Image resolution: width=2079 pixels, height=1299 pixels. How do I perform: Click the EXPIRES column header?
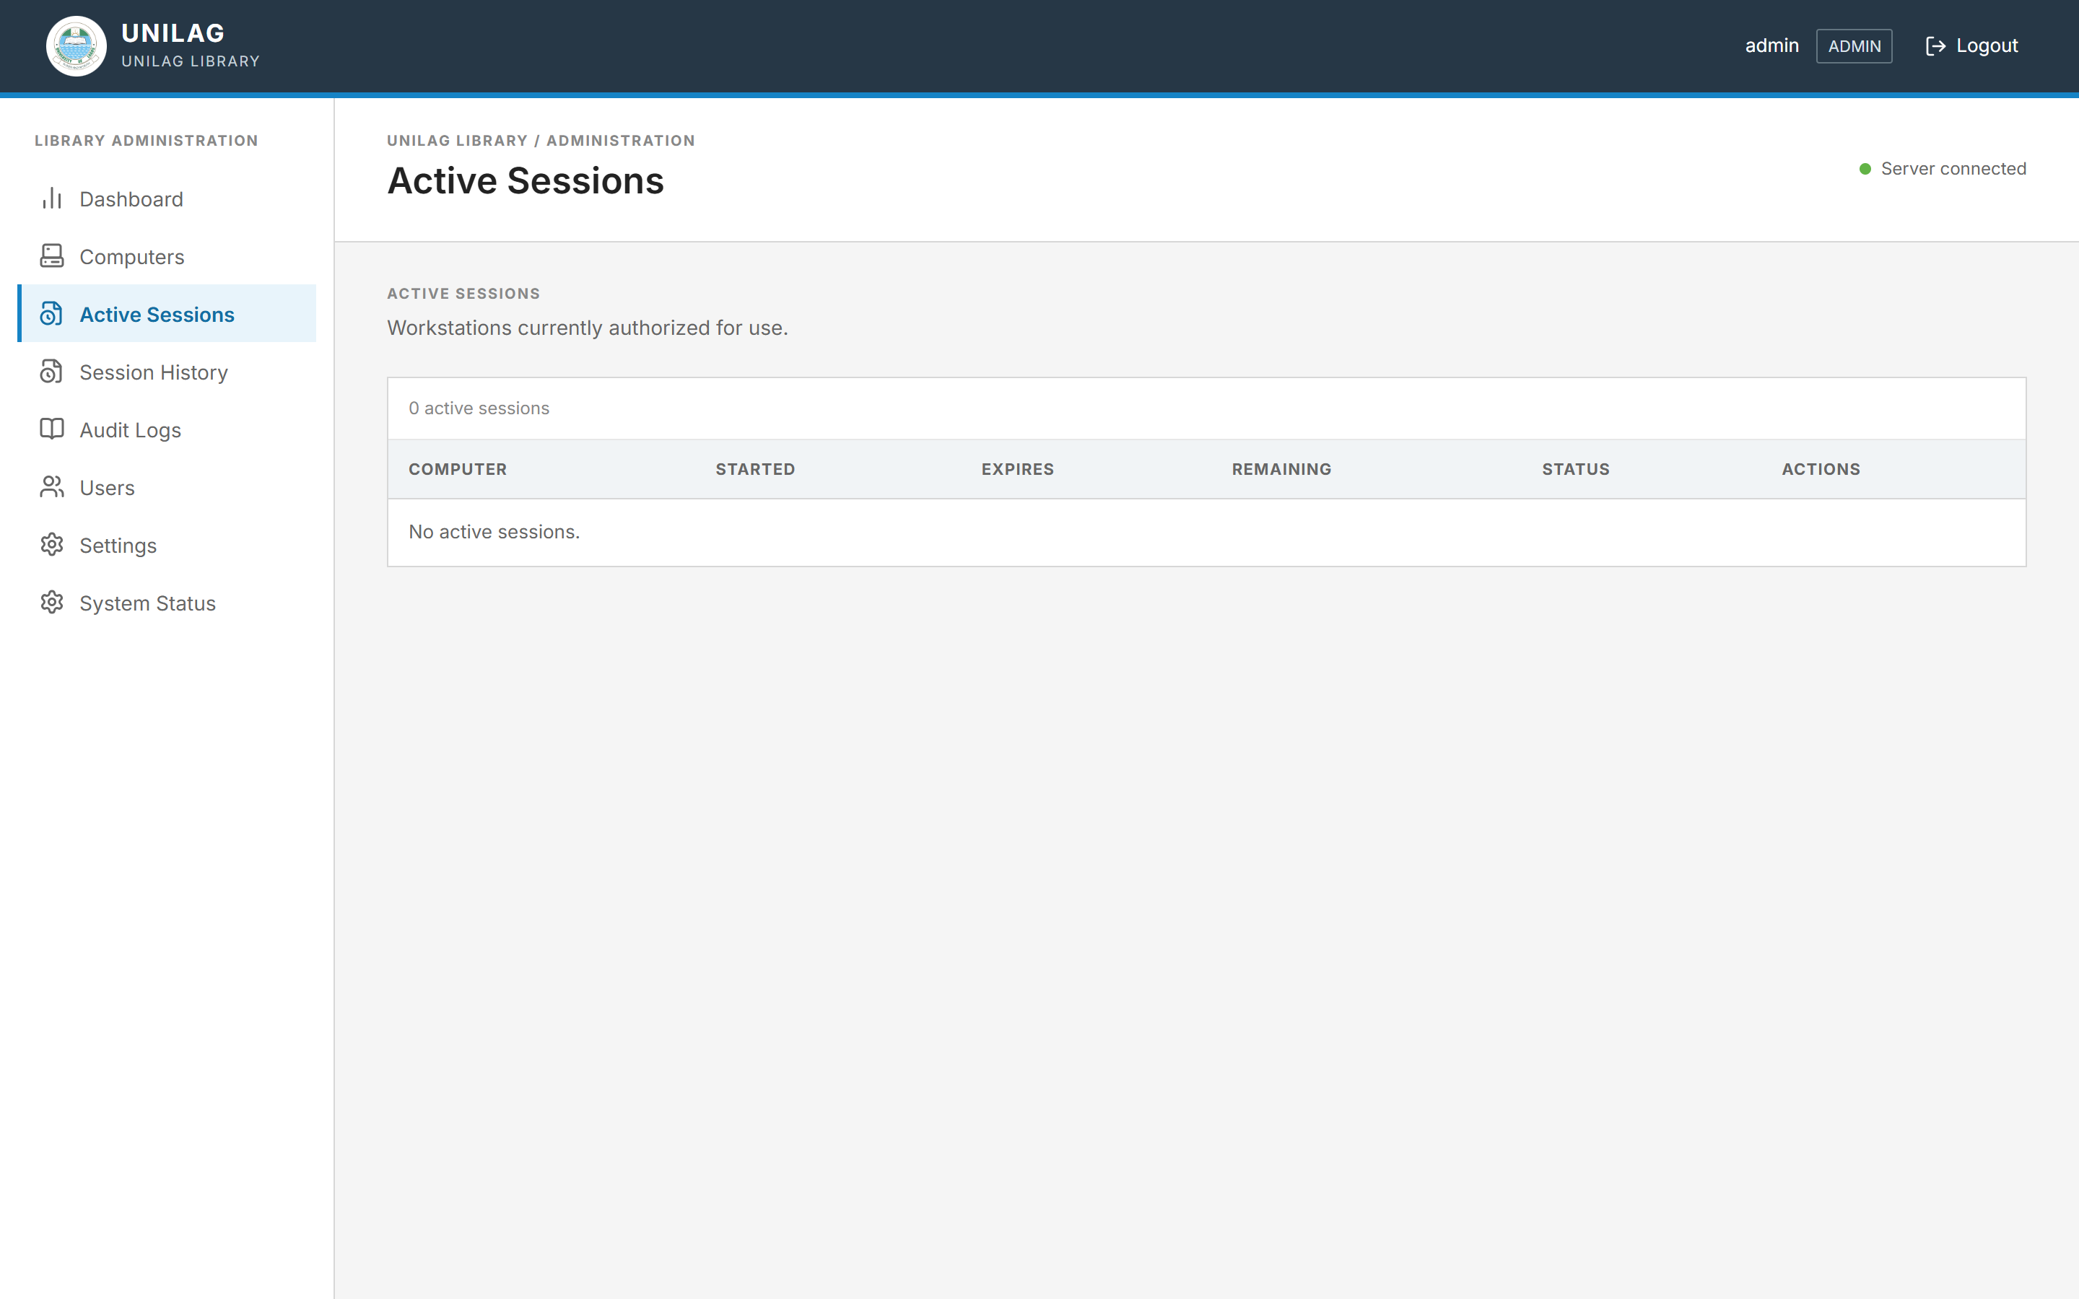point(1017,469)
